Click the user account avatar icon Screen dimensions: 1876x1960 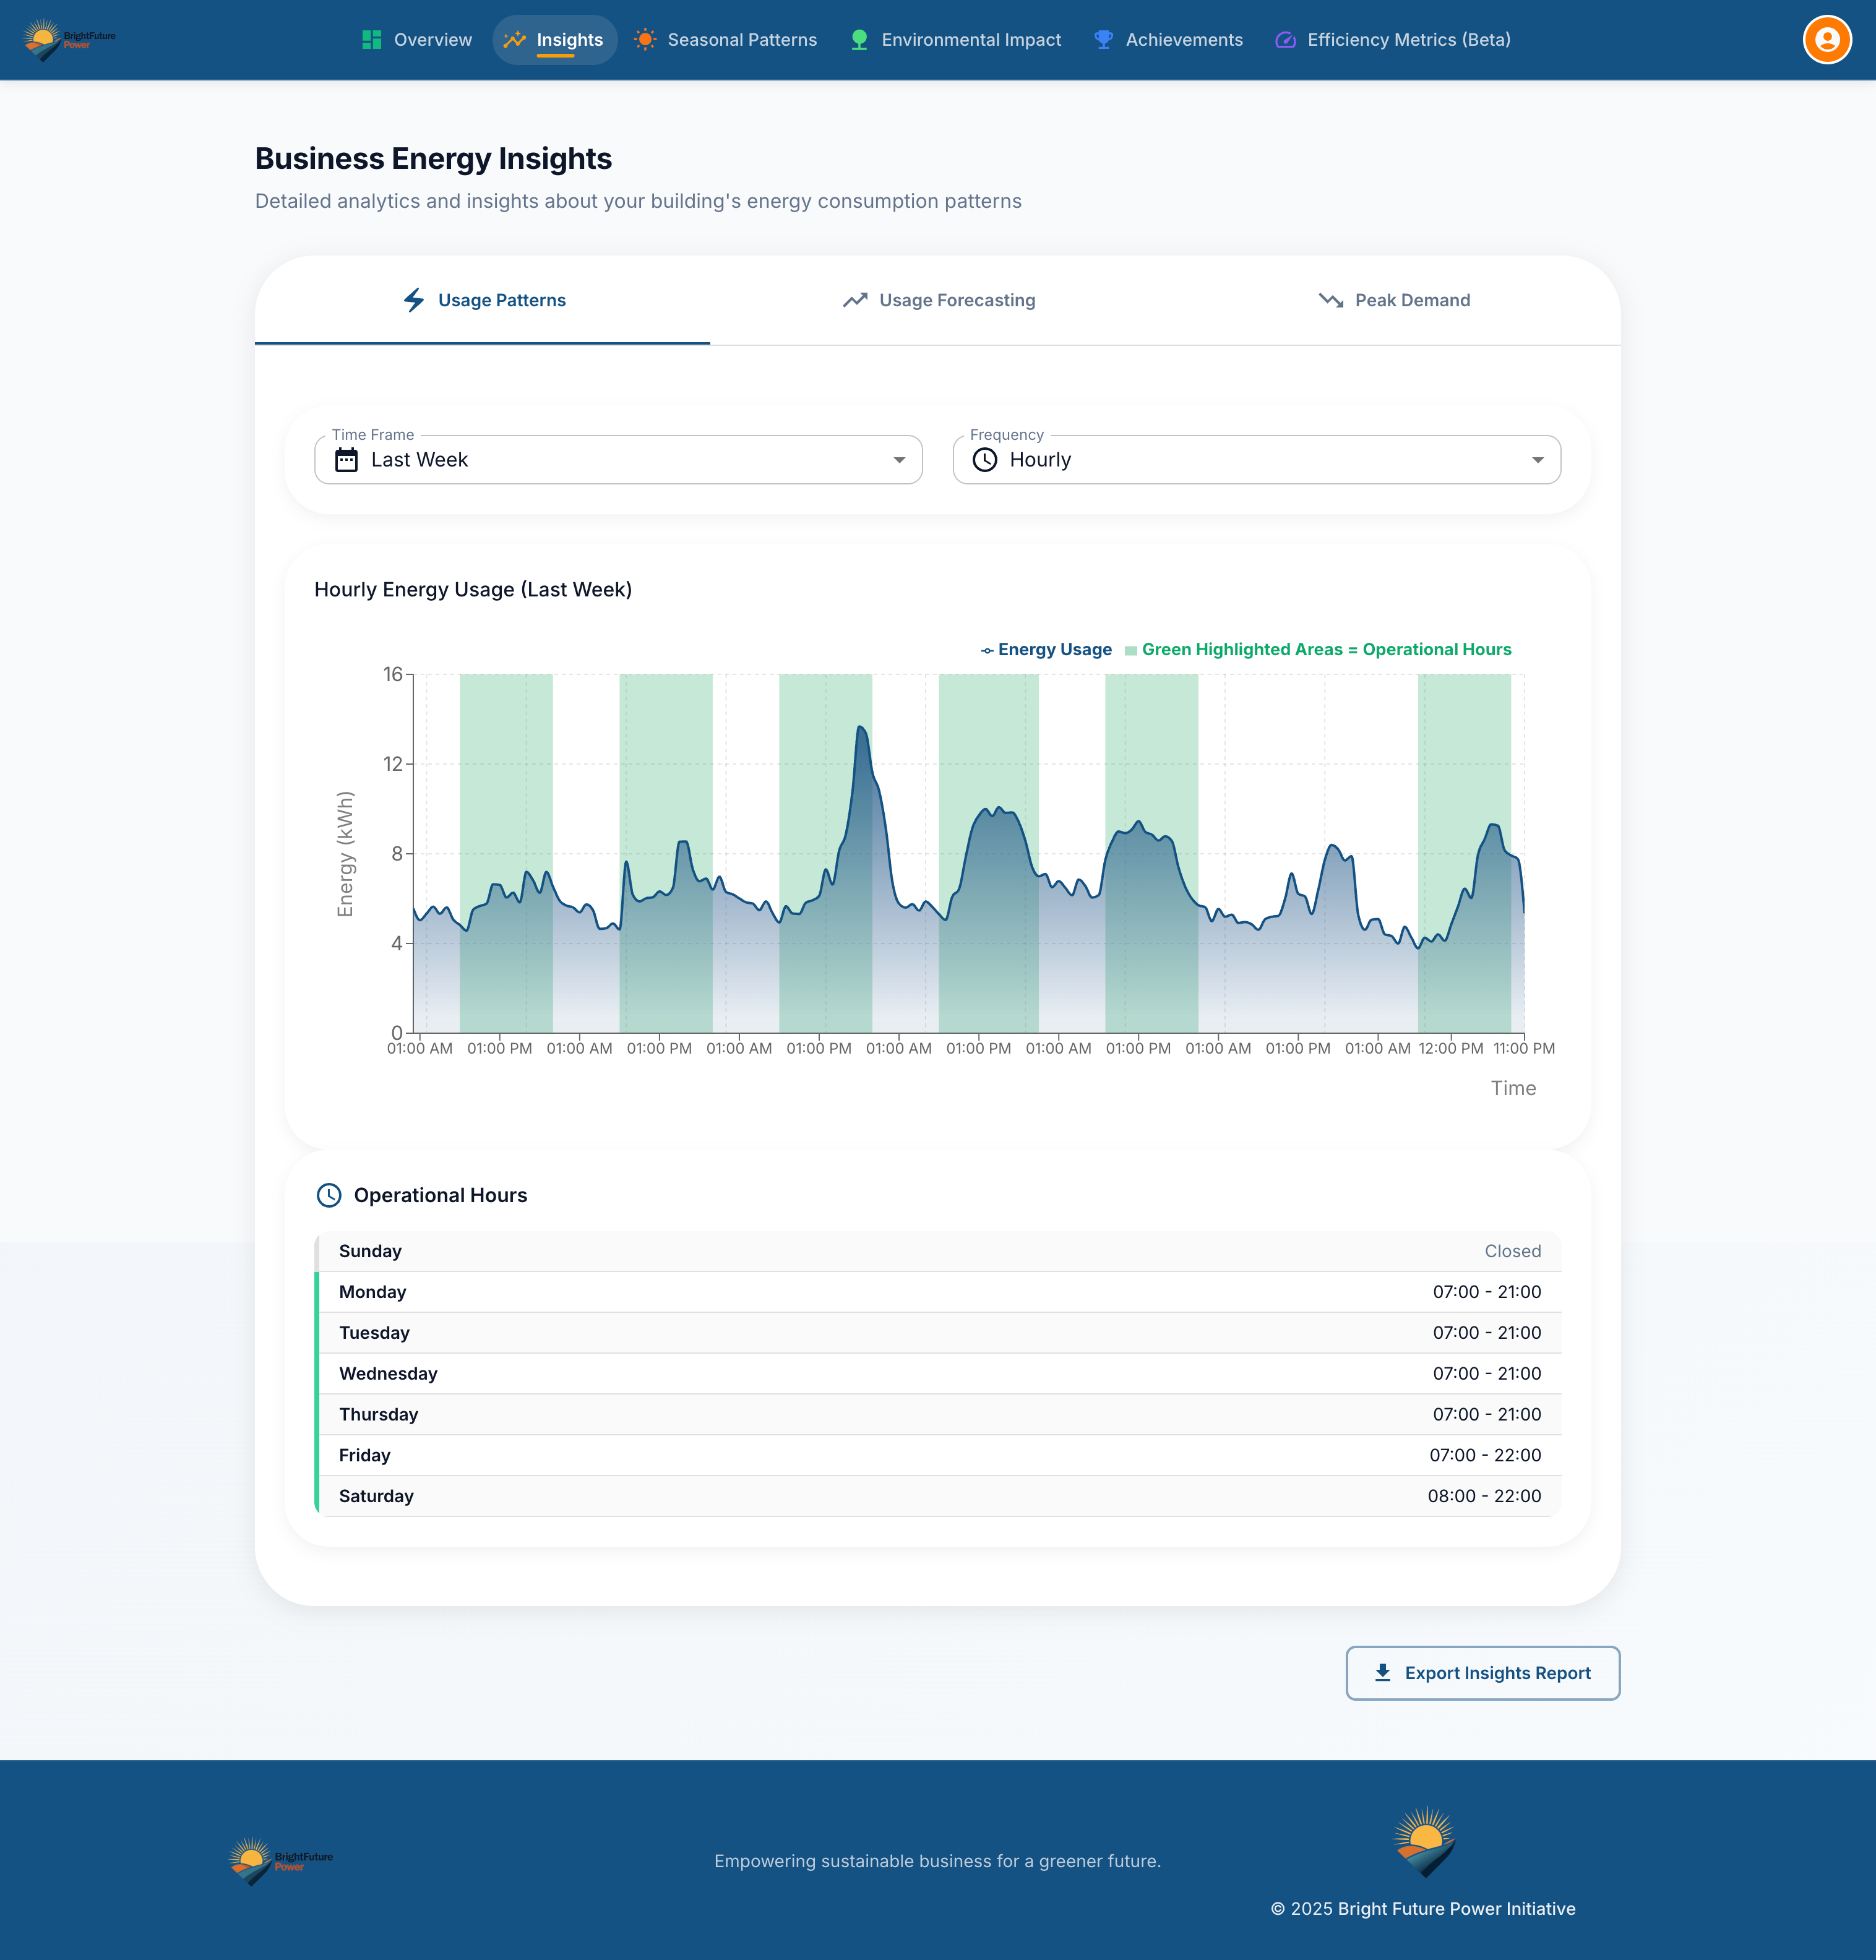(1826, 40)
